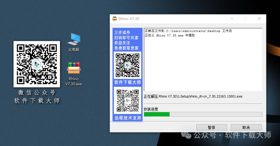This screenshot has width=280, height=146.
Task: Click the 取消 cancel button
Action: (246, 127)
